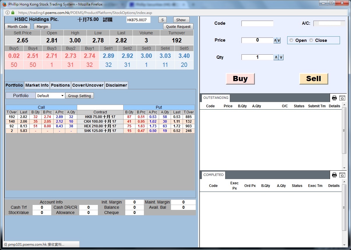351x250 pixels.
Task: Select the Buy2 price 2.73
Action: point(70,56)
